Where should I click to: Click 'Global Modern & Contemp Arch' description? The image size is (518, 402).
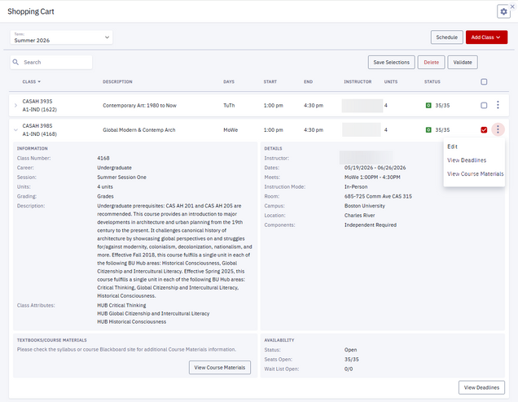click(x=138, y=129)
